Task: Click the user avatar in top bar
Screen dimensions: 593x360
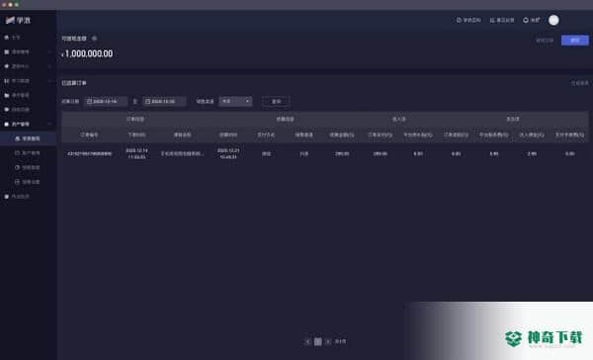Action: click(x=553, y=20)
